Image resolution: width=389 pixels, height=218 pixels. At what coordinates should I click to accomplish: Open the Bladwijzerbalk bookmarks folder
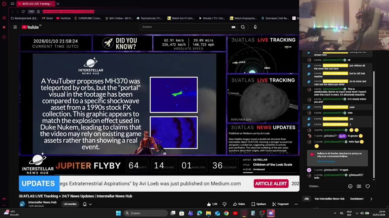[24, 18]
